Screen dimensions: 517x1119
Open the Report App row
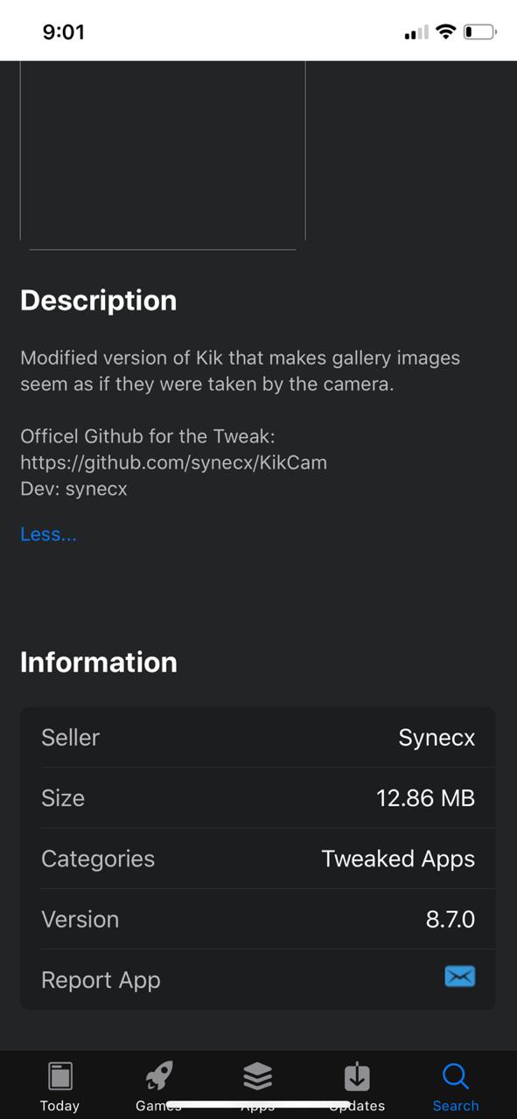(258, 980)
